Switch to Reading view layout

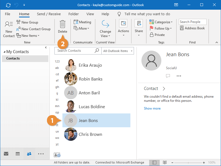pos(165,162)
